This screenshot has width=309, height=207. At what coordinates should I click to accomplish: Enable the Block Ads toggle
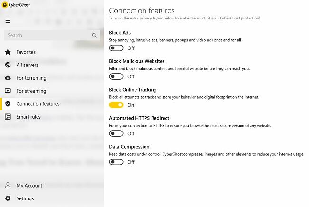116,48
